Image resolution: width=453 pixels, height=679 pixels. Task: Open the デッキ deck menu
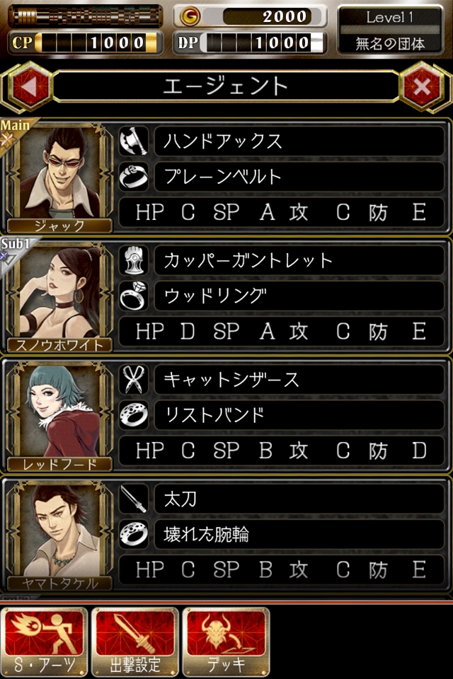click(226, 642)
